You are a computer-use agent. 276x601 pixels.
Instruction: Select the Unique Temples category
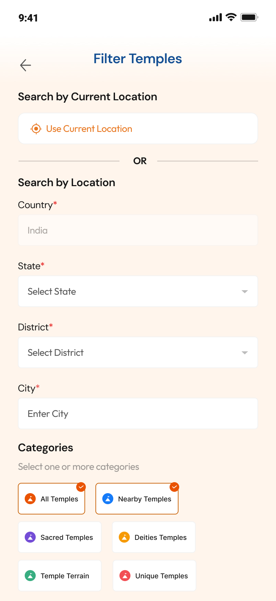coord(154,576)
